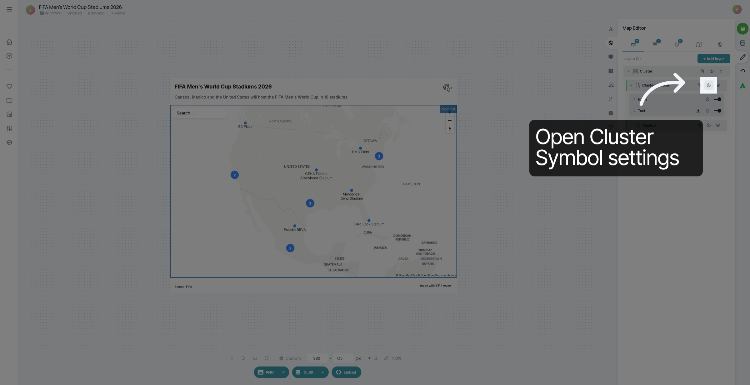Select the globe Map Editor panel icon
The width and height of the screenshot is (750, 385).
611,43
